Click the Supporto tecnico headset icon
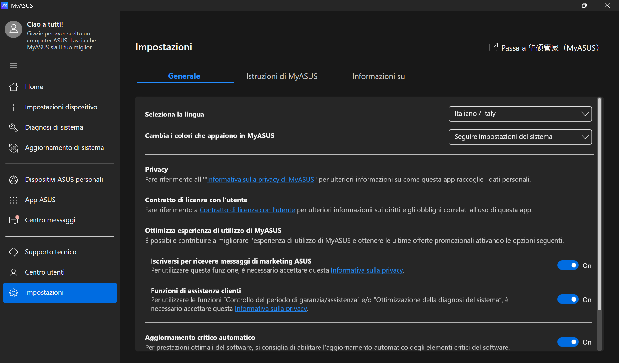 pos(14,252)
